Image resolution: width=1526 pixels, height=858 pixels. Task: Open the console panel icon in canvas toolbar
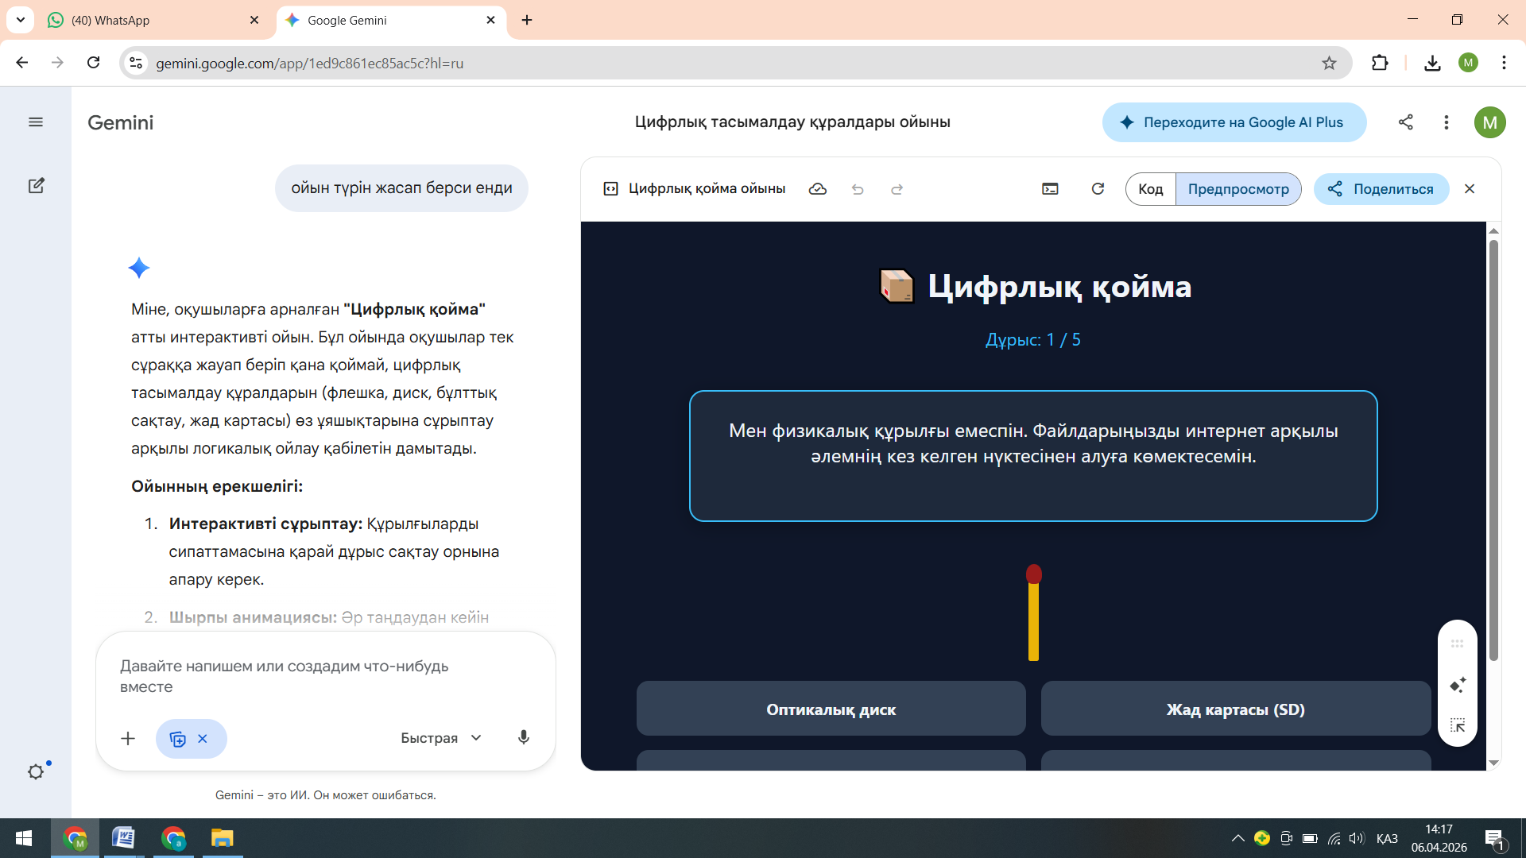tap(1050, 189)
